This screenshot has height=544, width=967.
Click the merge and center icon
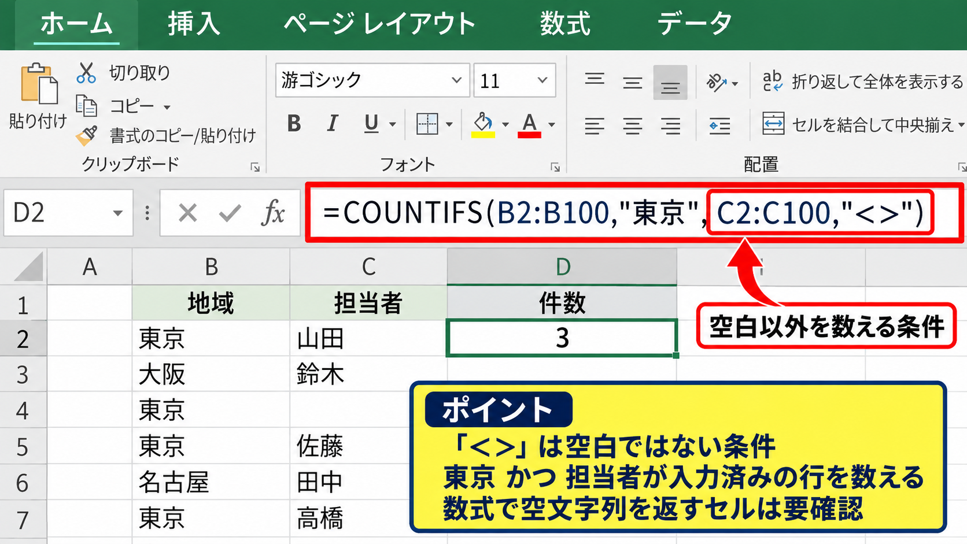click(x=773, y=124)
